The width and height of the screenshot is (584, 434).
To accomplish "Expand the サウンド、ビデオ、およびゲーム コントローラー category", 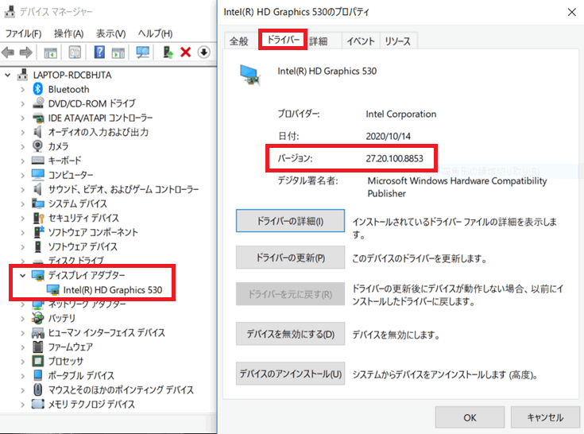I will [22, 190].
